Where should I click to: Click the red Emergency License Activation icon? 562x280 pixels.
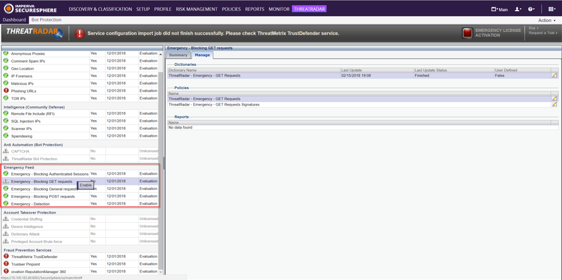[467, 33]
